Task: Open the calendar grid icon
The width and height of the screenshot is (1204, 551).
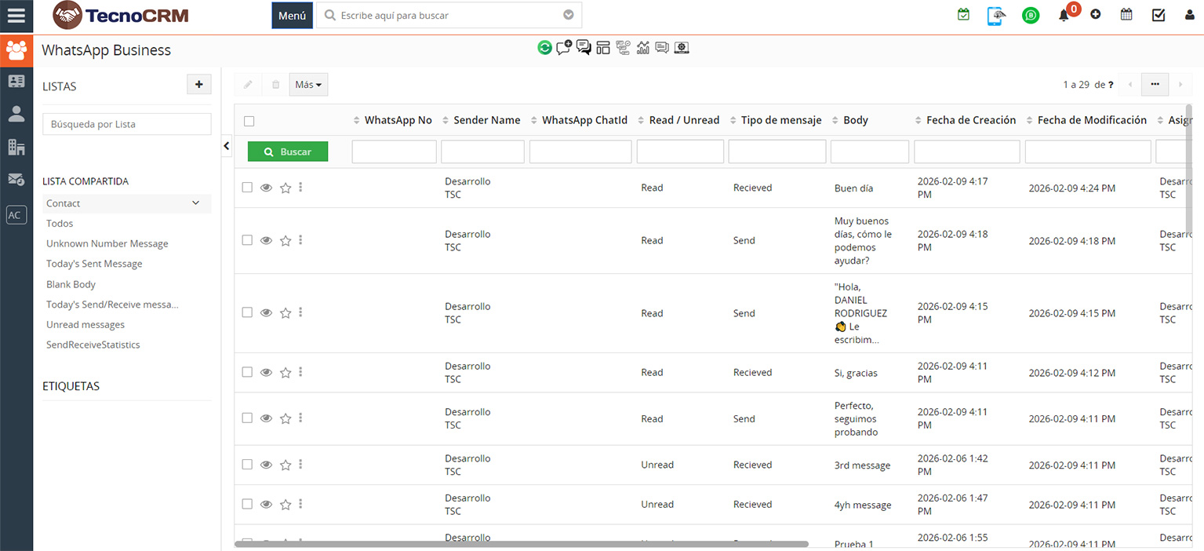Action: pyautogui.click(x=1126, y=14)
